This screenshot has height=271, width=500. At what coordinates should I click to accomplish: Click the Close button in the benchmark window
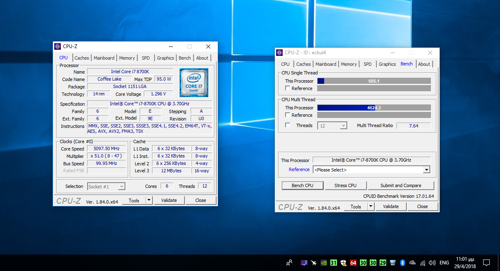pos(422,206)
